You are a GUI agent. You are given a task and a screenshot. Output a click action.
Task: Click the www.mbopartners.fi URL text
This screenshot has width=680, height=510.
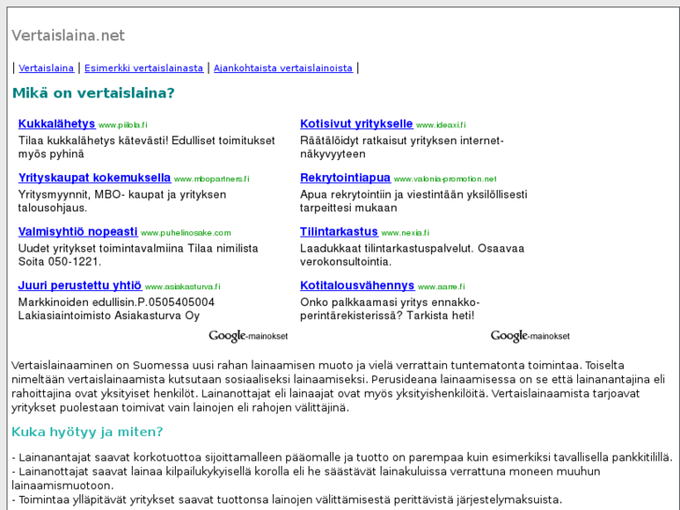pyautogui.click(x=211, y=179)
